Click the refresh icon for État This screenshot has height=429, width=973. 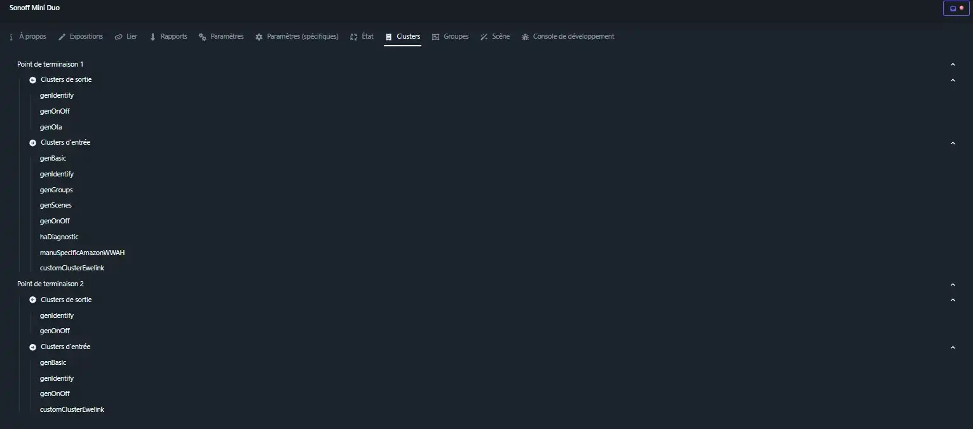pyautogui.click(x=353, y=37)
